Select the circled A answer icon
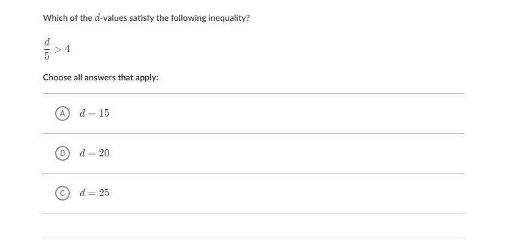516x249 pixels. point(63,113)
